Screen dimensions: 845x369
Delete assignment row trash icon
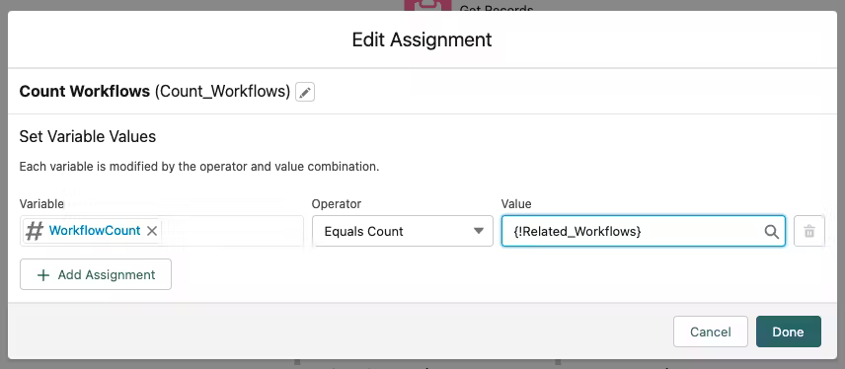tap(808, 231)
